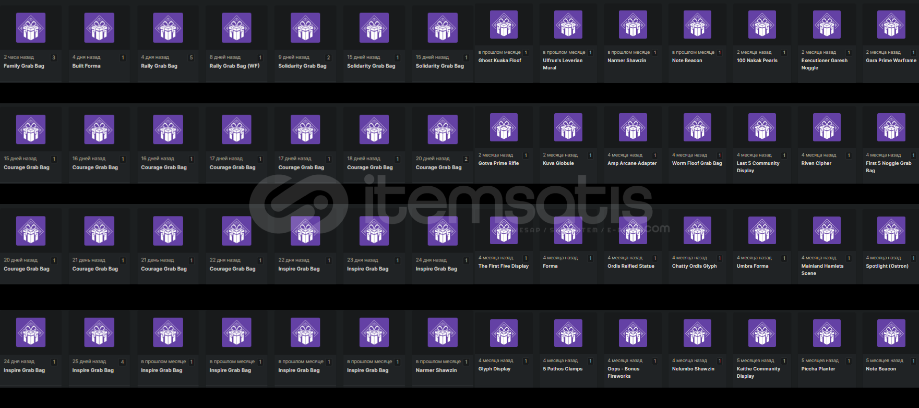Select the Spotlight (Ostron) gift icon

tap(891, 230)
